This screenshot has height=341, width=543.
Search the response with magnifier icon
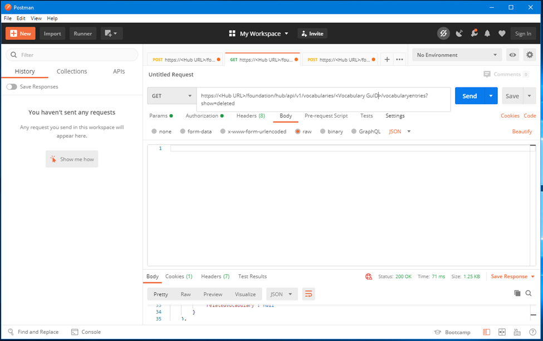point(529,293)
